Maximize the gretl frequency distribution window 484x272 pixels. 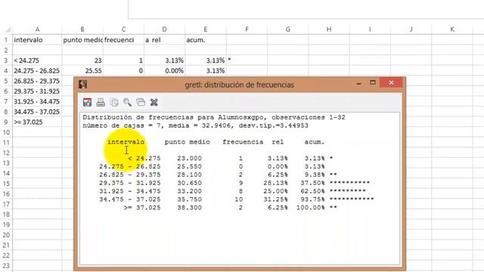373,82
